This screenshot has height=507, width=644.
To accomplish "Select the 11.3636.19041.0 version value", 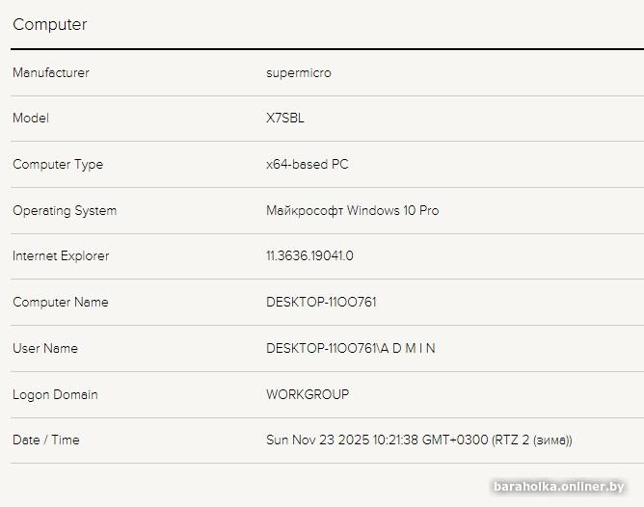I will tap(309, 256).
